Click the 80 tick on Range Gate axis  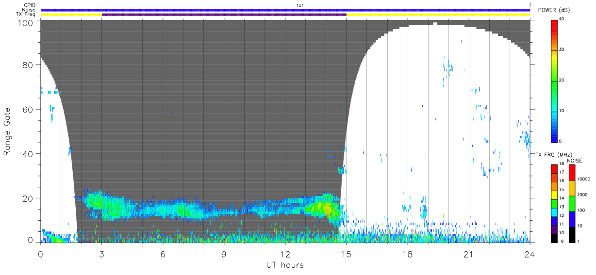click(28, 65)
